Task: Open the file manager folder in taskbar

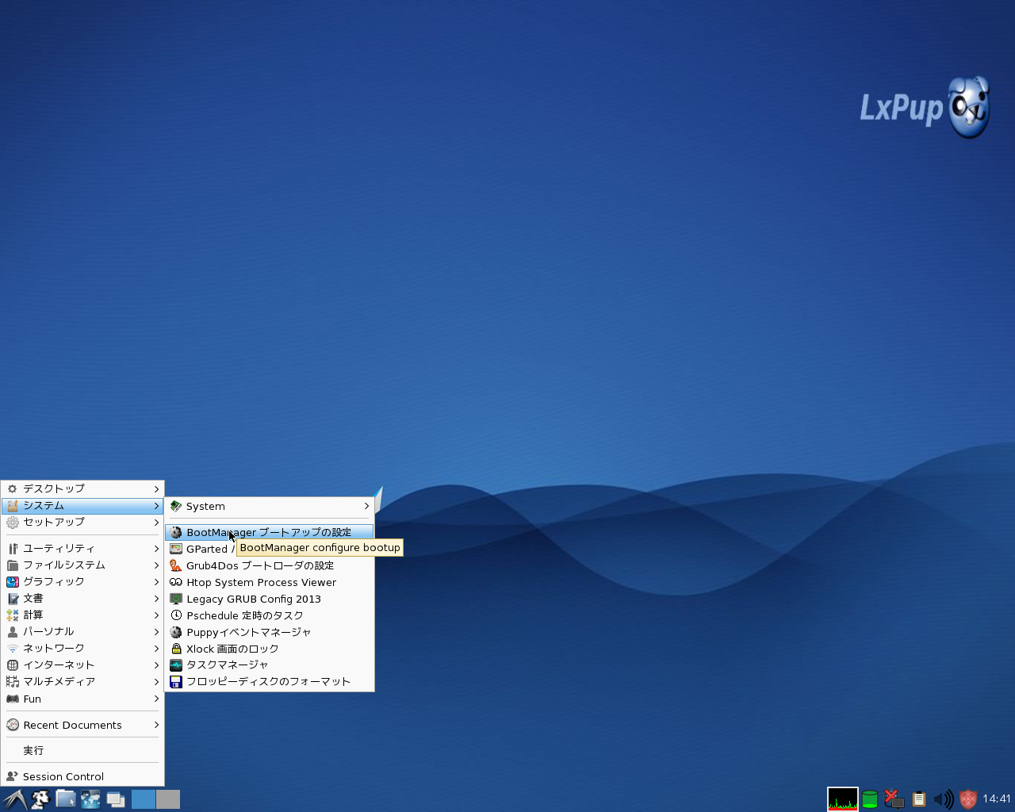Action: coord(65,799)
